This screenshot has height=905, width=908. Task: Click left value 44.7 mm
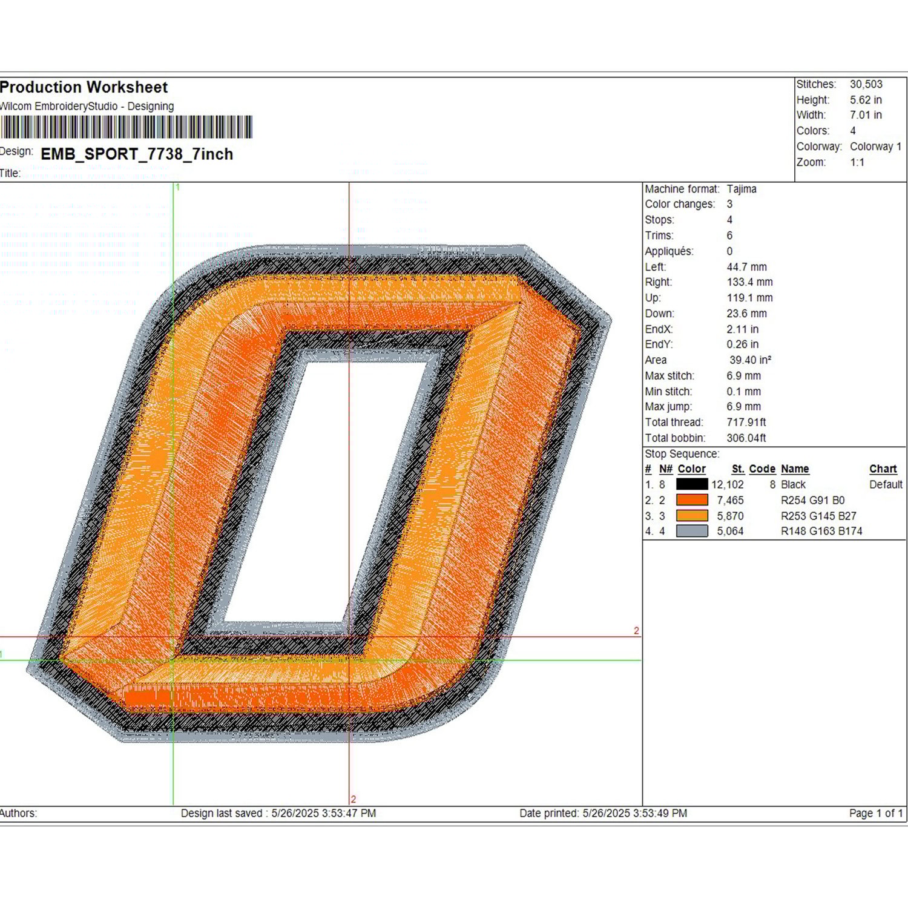(746, 267)
